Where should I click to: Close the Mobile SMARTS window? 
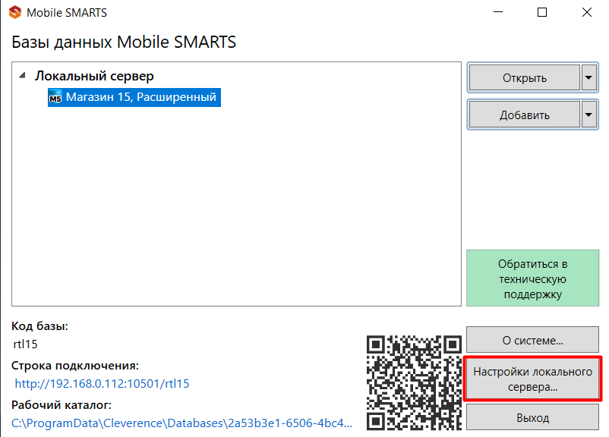click(x=587, y=12)
